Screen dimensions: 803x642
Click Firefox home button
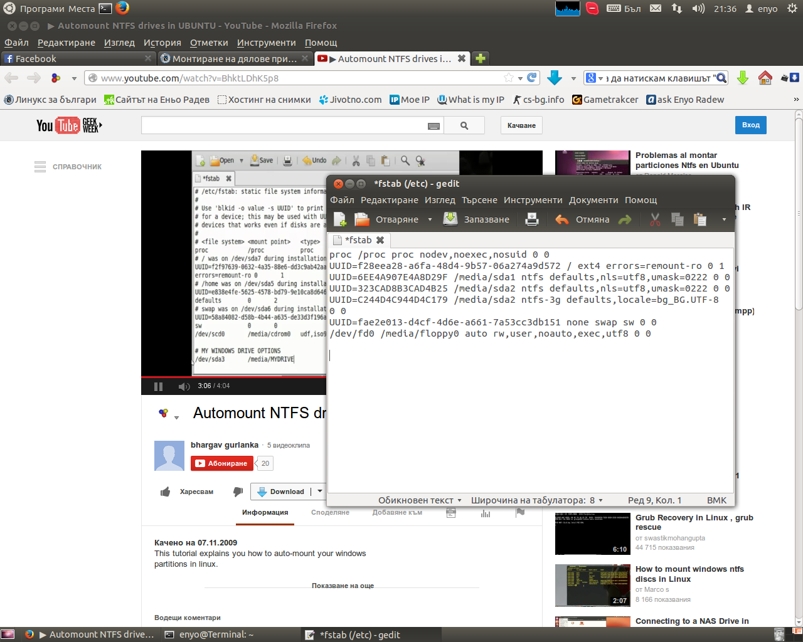pyautogui.click(x=765, y=78)
